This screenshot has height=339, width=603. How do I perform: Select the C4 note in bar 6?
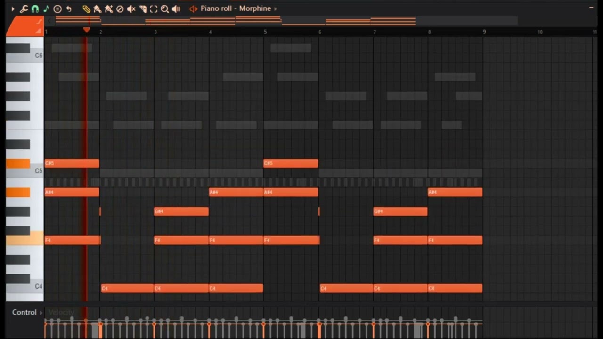click(347, 288)
